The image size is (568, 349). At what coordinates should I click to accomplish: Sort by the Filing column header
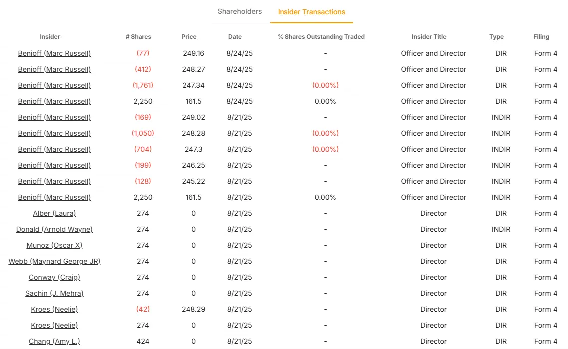click(x=541, y=37)
